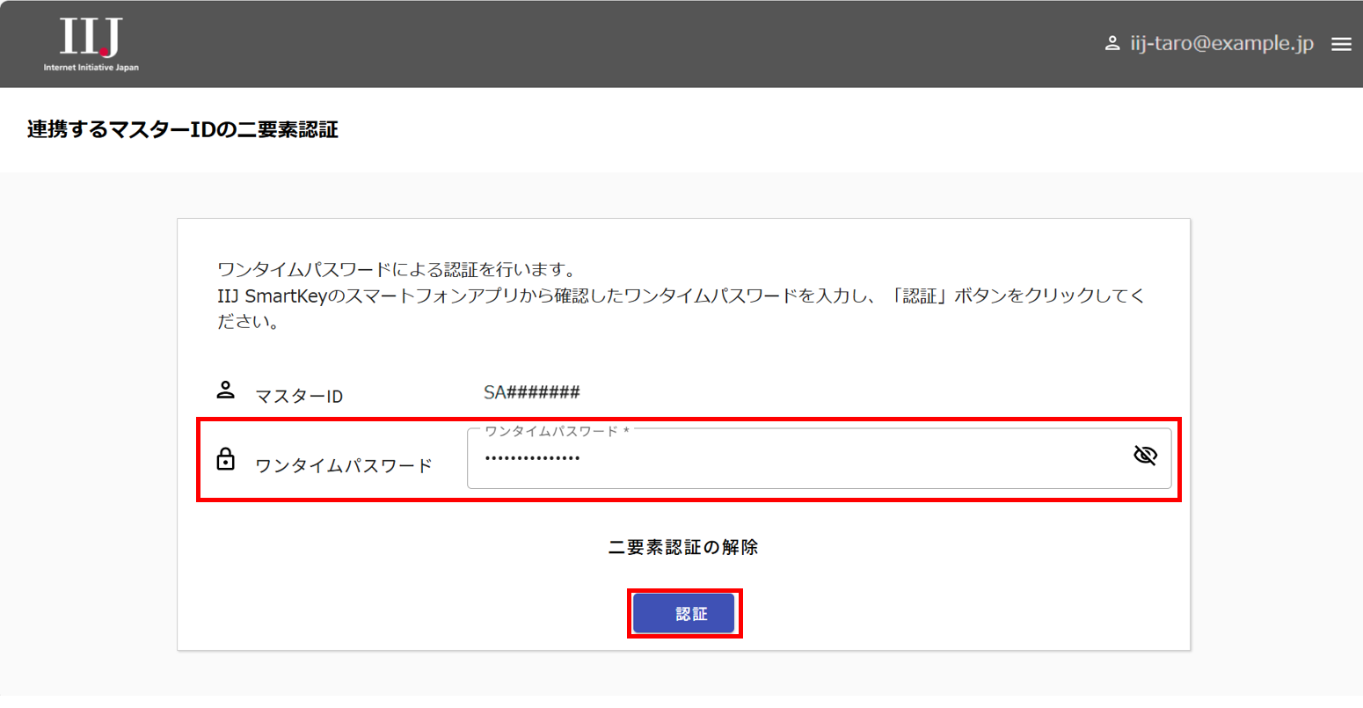This screenshot has width=1363, height=708.
Task: Toggle one-time password visibility eye icon
Action: point(1145,456)
